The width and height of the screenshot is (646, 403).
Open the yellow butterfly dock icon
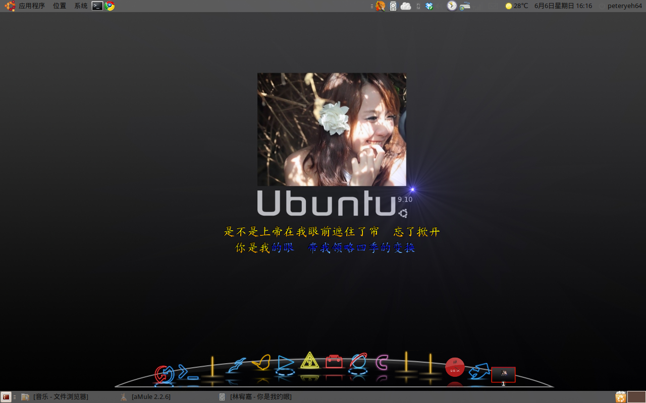click(261, 362)
